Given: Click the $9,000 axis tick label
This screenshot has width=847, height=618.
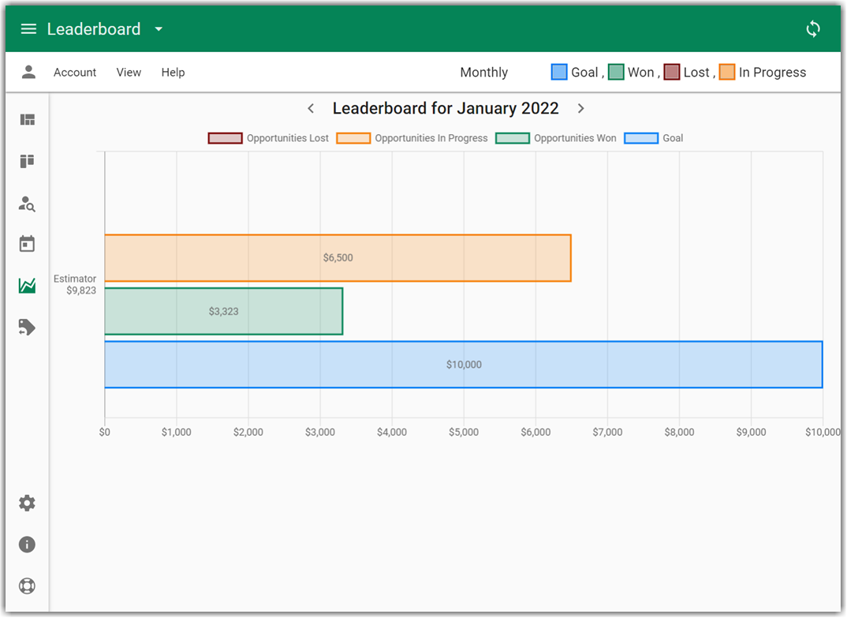Looking at the screenshot, I should [x=751, y=433].
